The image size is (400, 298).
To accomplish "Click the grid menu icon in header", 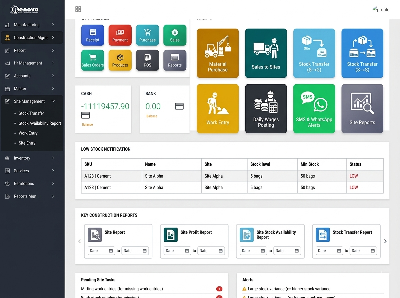I will pyautogui.click(x=78, y=9).
